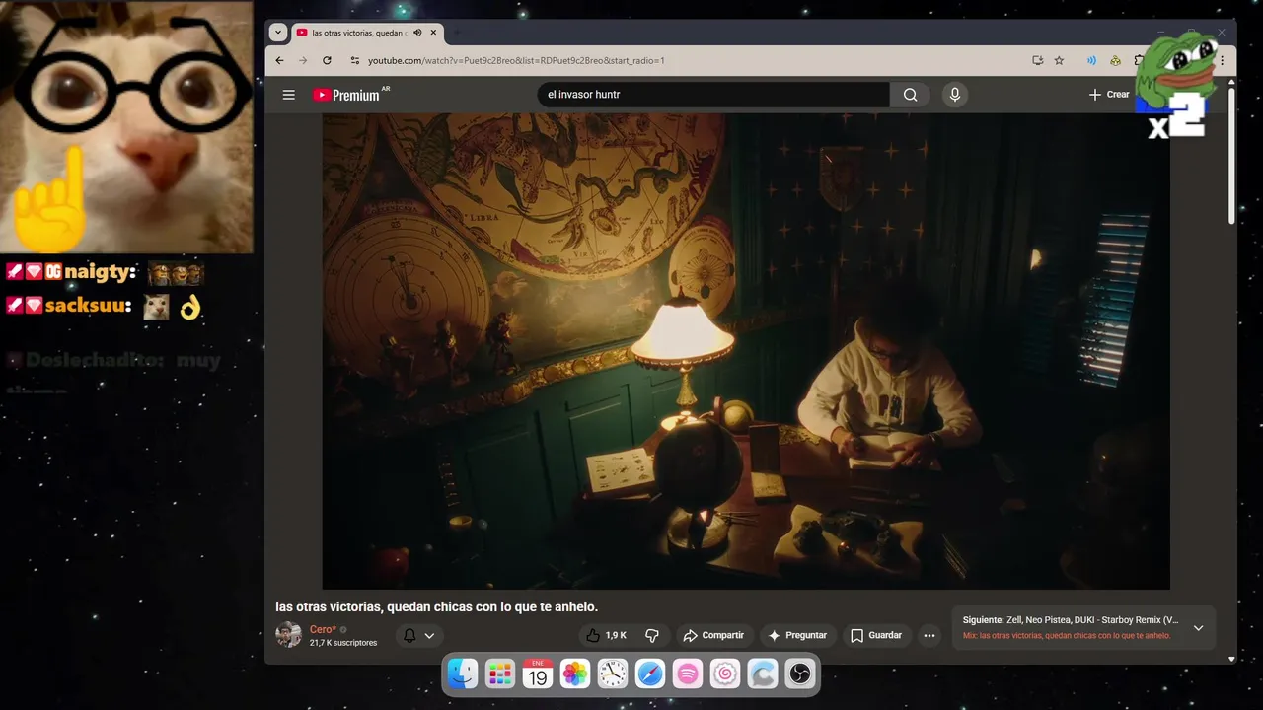Open the pink Spotify icon in dock
Image resolution: width=1263 pixels, height=710 pixels.
(688, 674)
